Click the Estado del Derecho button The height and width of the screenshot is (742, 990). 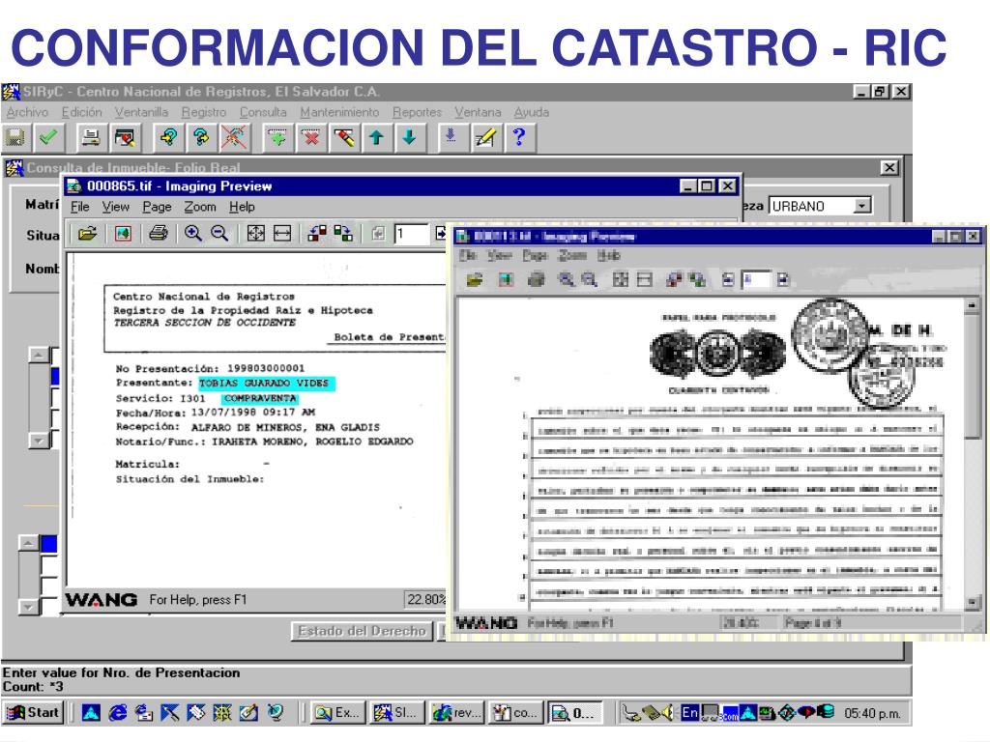click(x=362, y=631)
